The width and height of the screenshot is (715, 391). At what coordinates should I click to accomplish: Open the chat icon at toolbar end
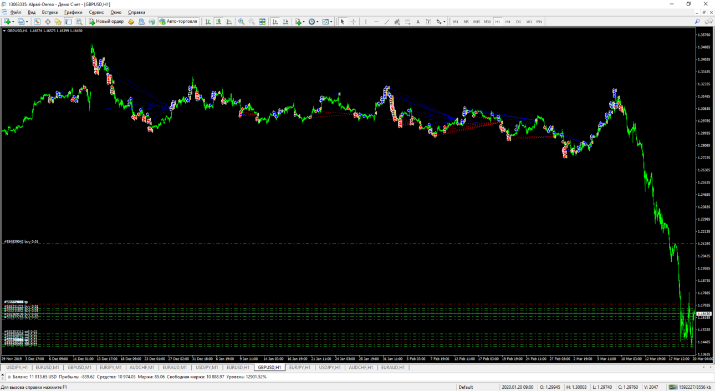(708, 22)
